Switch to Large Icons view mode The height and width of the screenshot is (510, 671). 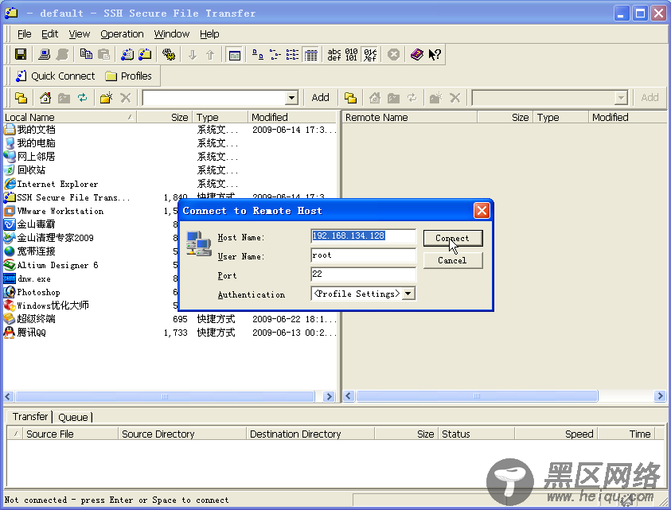click(258, 54)
